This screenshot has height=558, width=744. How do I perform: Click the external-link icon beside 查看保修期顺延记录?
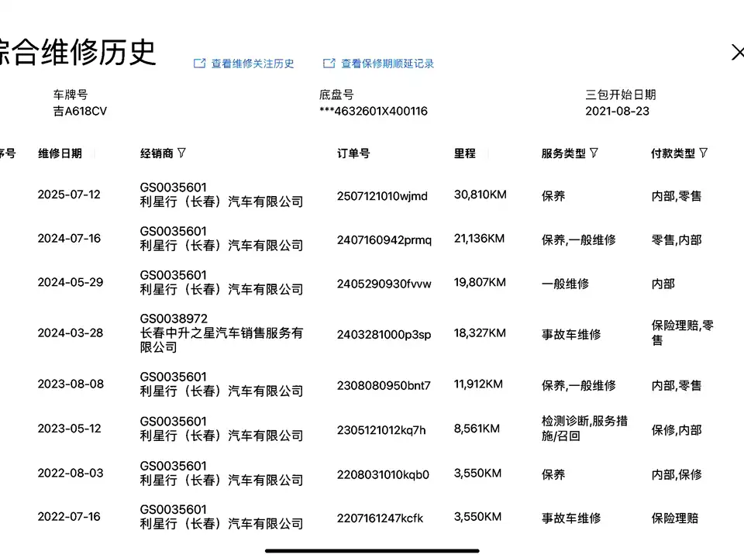(329, 64)
